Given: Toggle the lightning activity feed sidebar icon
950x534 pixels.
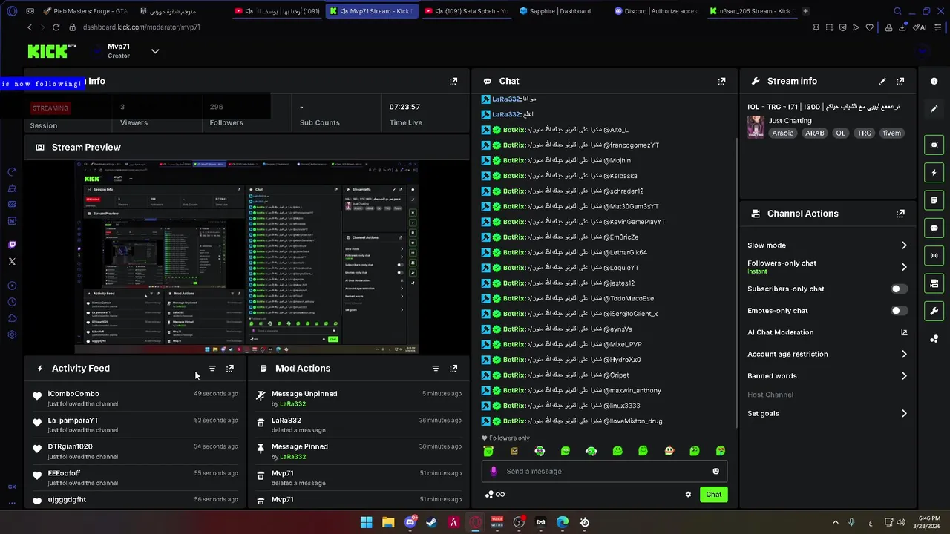Looking at the screenshot, I should [934, 173].
